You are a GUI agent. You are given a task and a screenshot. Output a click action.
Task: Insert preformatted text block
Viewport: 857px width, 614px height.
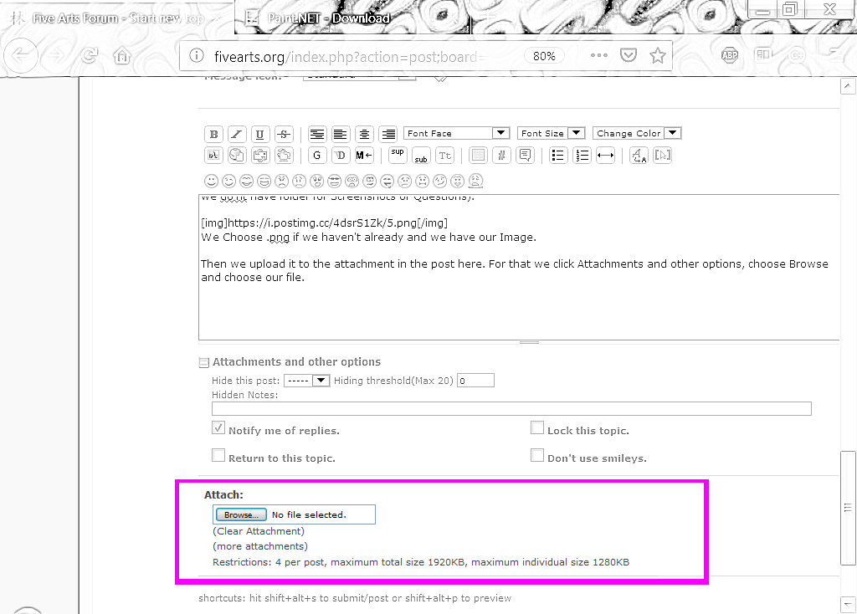pyautogui.click(x=317, y=134)
